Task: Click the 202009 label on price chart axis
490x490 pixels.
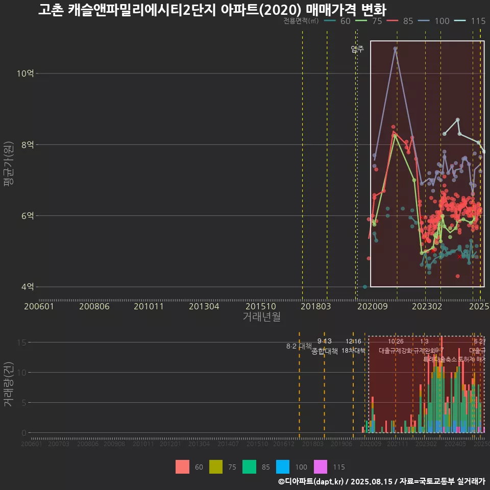Action: click(x=372, y=306)
